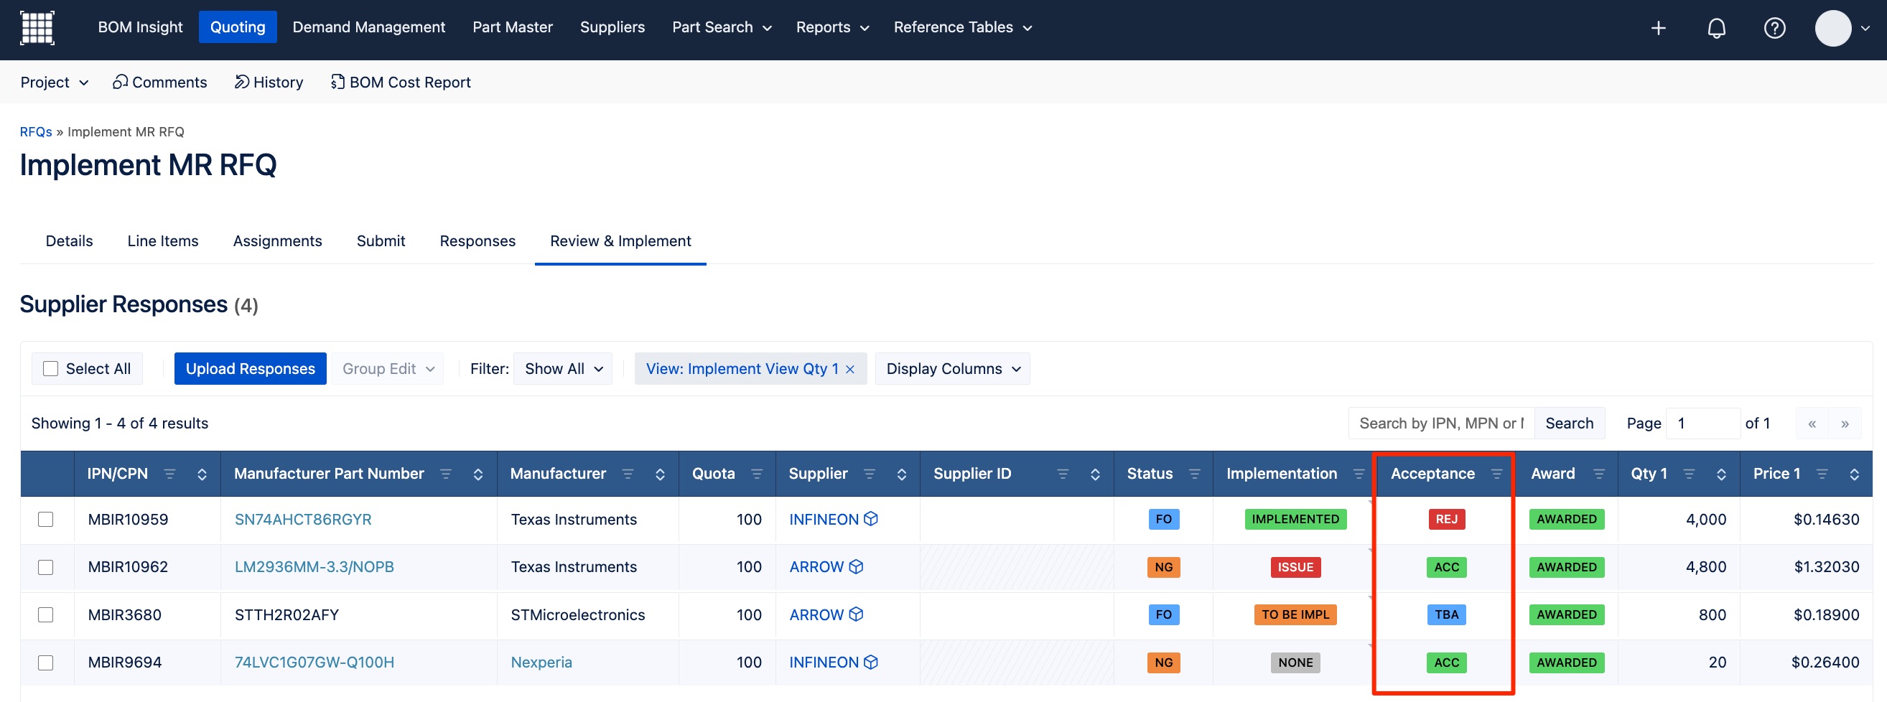The height and width of the screenshot is (702, 1887).
Task: Switch to the Details tab
Action: click(x=69, y=241)
